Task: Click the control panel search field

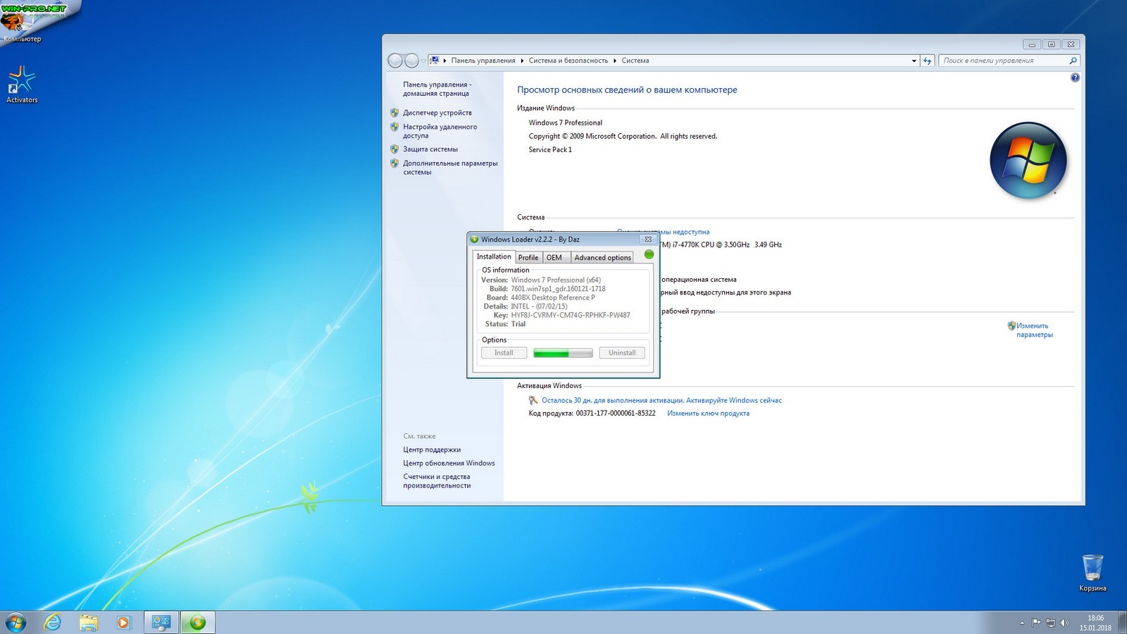Action: (1004, 61)
